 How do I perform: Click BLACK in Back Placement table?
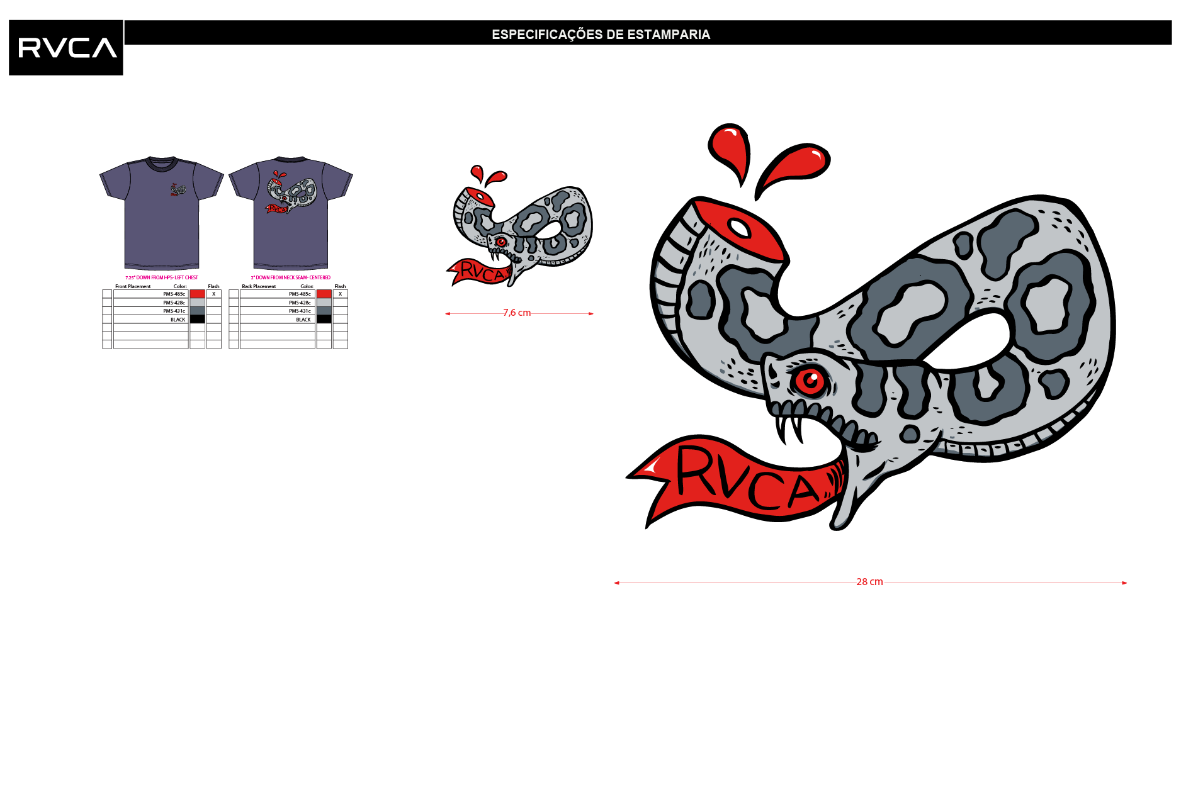303,320
